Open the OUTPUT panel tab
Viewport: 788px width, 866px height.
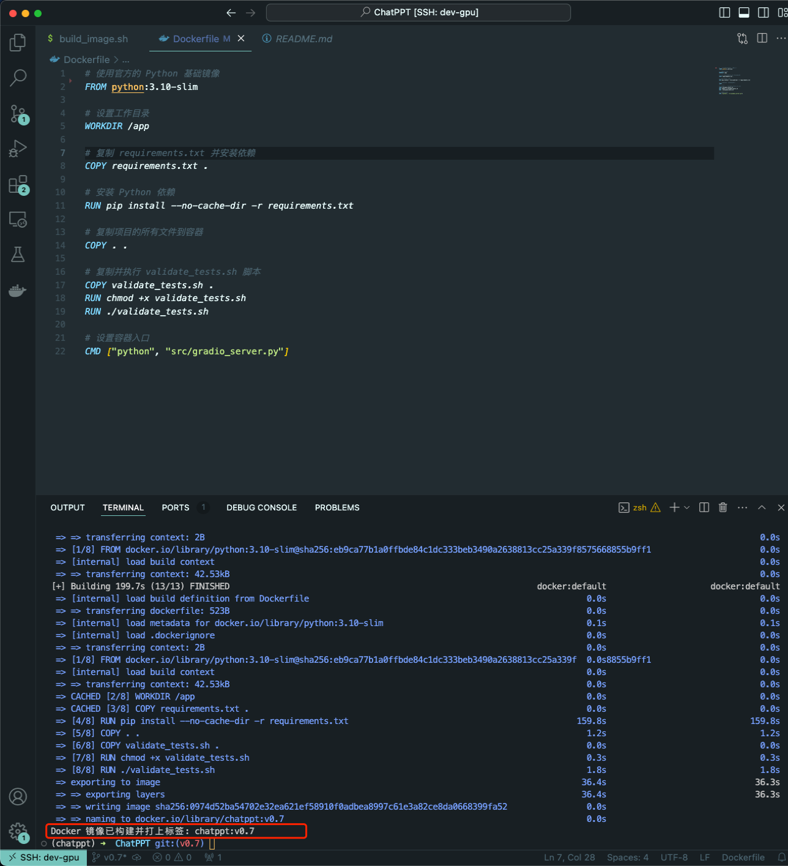[x=67, y=507]
